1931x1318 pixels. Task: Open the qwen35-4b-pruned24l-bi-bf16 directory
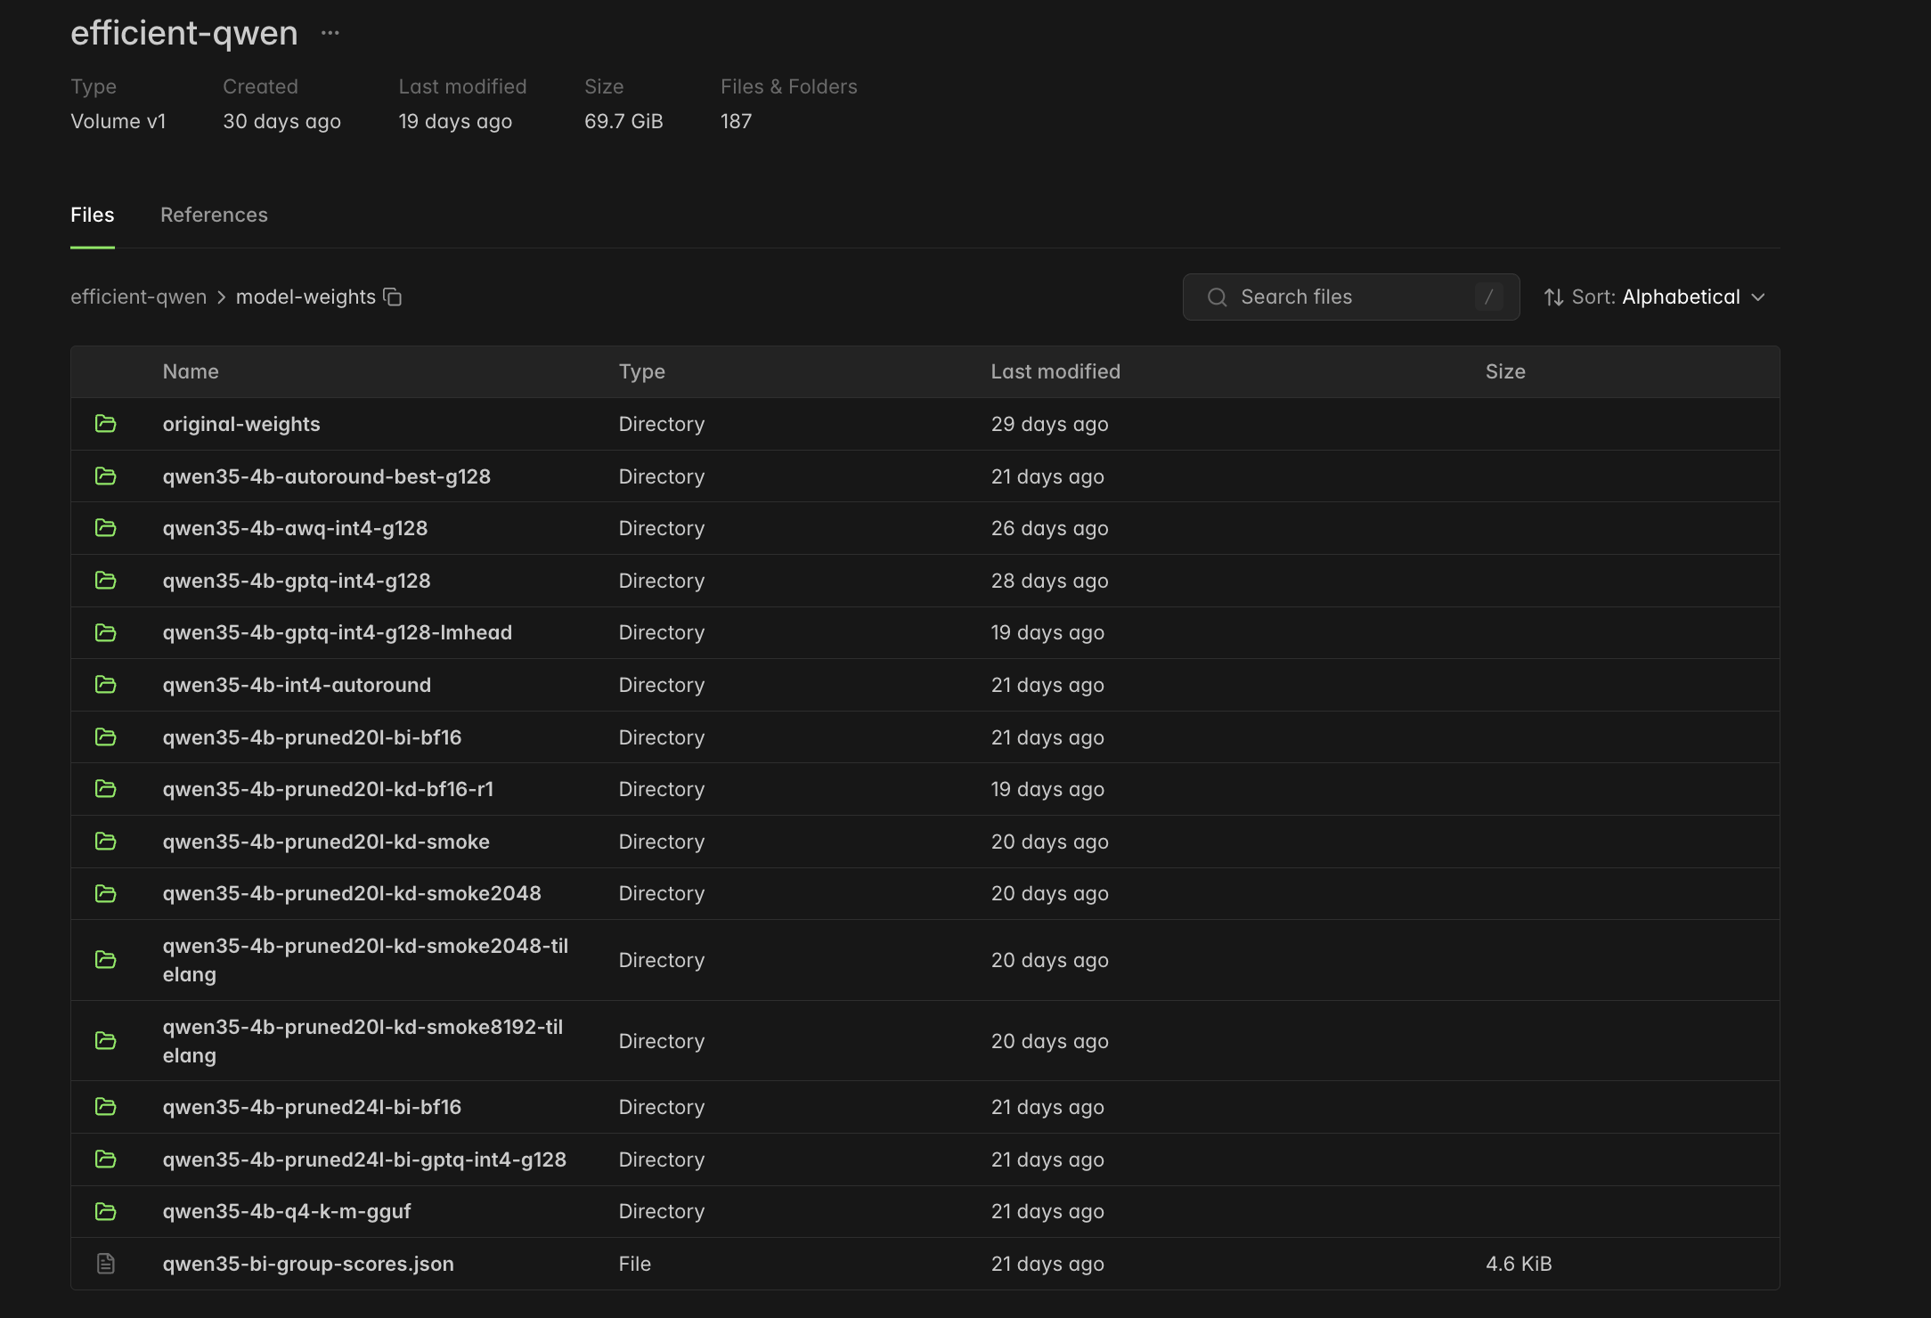(313, 1107)
